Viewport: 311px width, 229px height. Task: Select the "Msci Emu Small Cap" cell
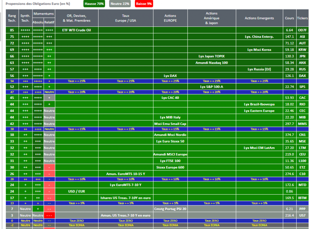[x=170, y=124]
